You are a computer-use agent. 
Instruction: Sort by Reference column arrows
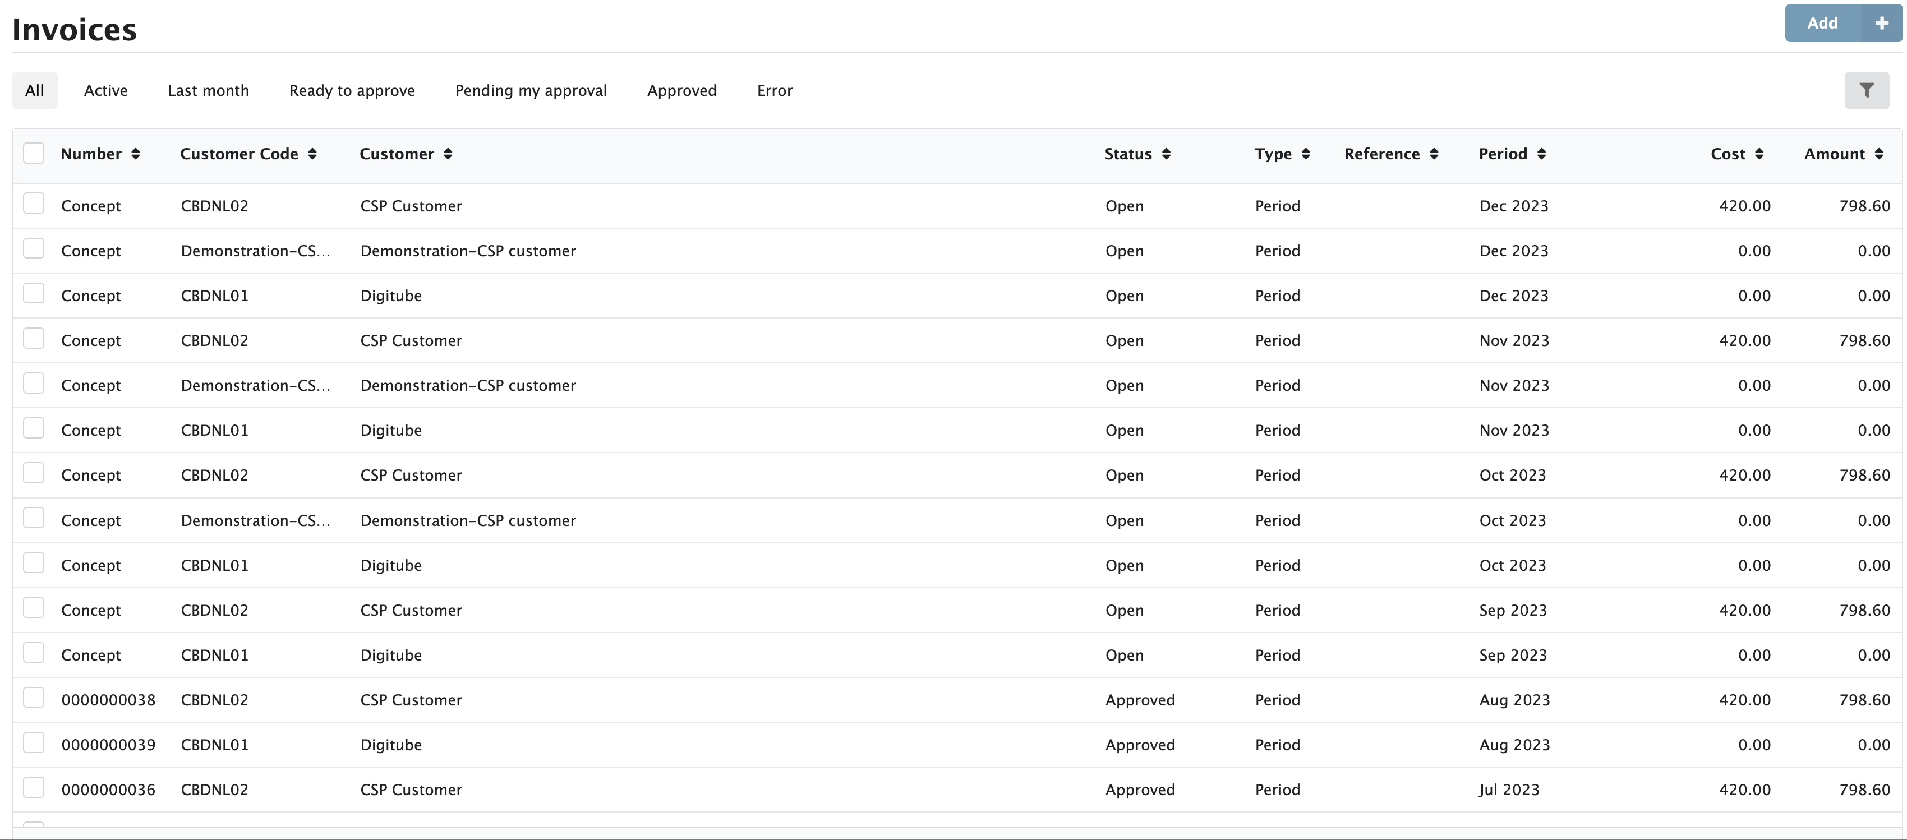[1434, 154]
